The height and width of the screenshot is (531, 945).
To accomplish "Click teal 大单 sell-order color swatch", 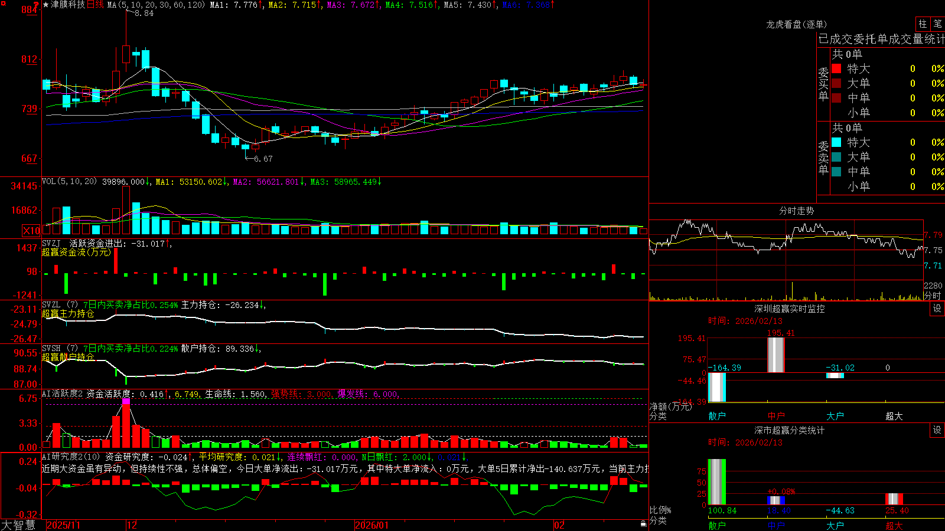I will pyautogui.click(x=836, y=157).
